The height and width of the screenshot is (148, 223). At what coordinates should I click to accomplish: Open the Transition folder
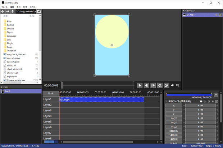click(12, 51)
